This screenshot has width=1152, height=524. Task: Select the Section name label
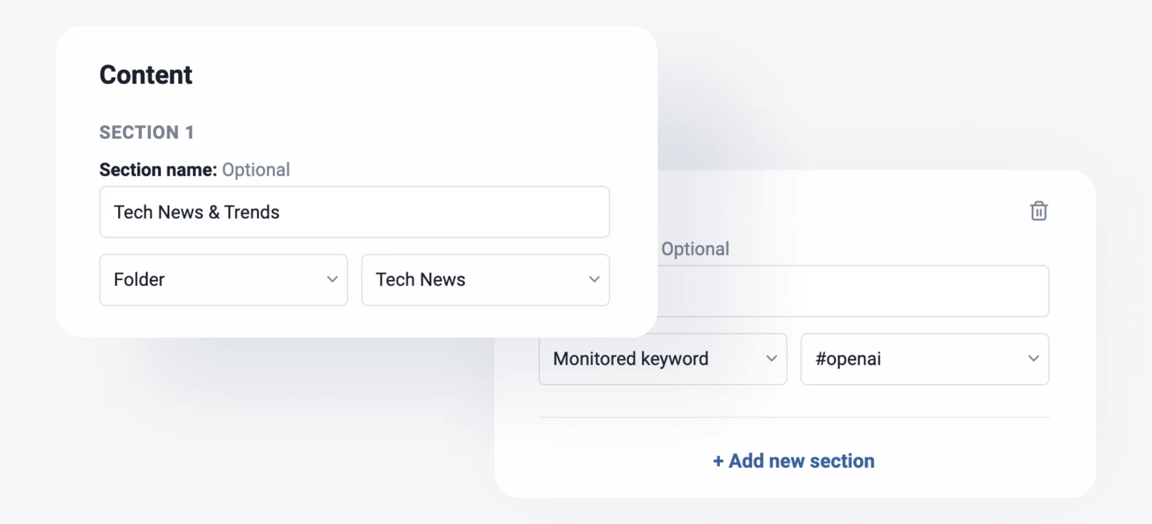coord(157,169)
